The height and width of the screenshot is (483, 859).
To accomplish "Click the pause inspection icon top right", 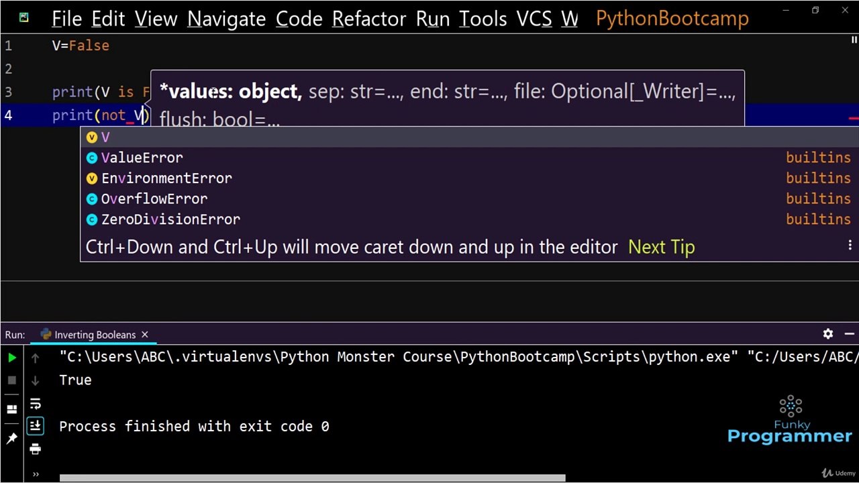I will pos(854,40).
